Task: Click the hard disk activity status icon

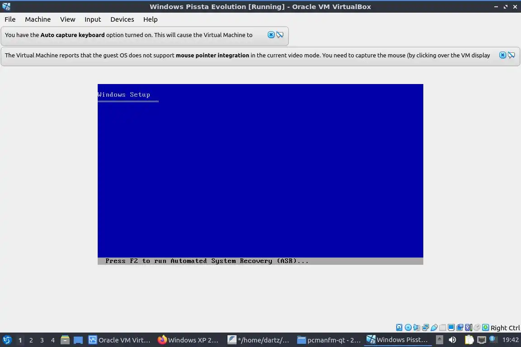Action: [399, 328]
